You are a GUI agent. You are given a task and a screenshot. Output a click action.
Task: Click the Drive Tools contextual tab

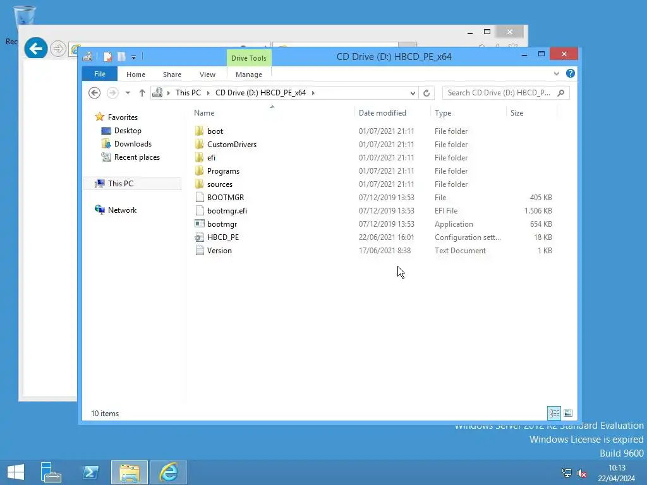249,58
